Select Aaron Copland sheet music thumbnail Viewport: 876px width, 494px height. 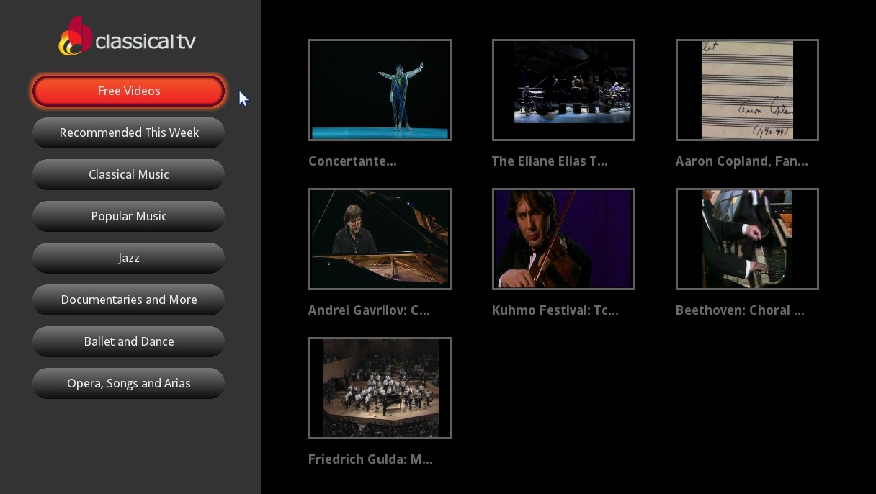coord(747,90)
